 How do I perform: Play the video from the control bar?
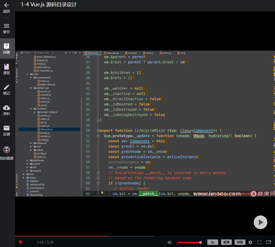(x=21, y=242)
